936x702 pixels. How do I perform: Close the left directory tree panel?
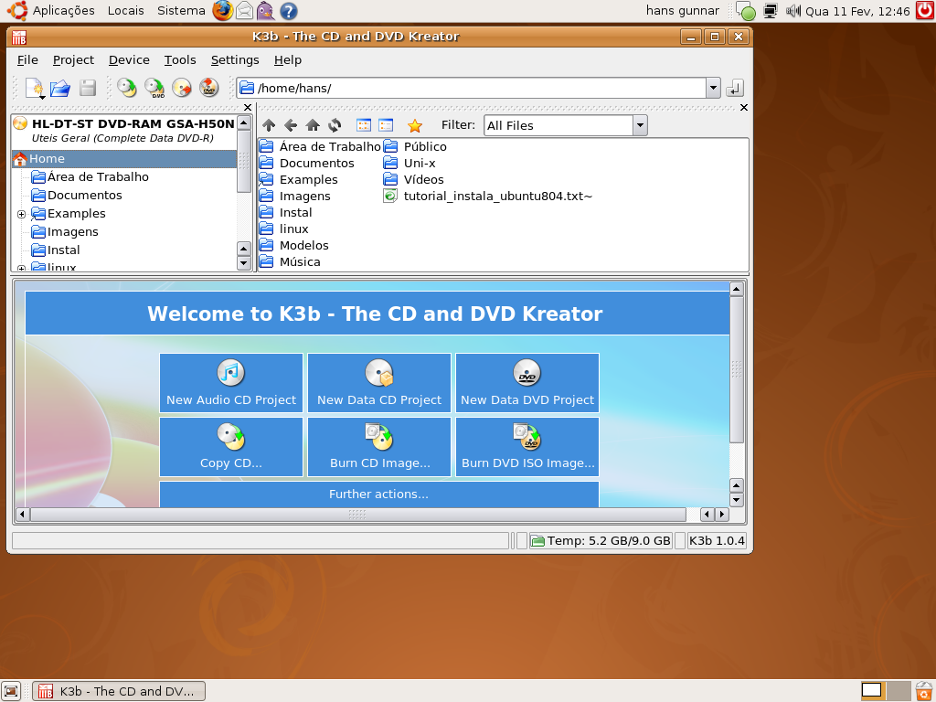(x=248, y=108)
